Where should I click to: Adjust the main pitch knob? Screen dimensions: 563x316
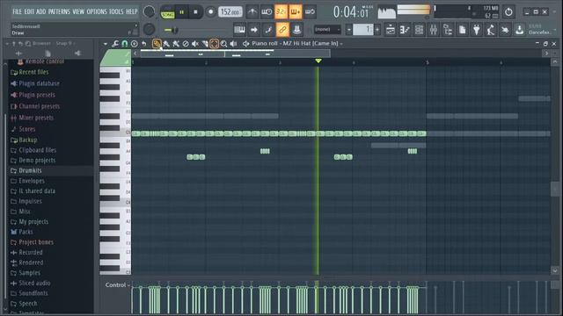pos(149,29)
